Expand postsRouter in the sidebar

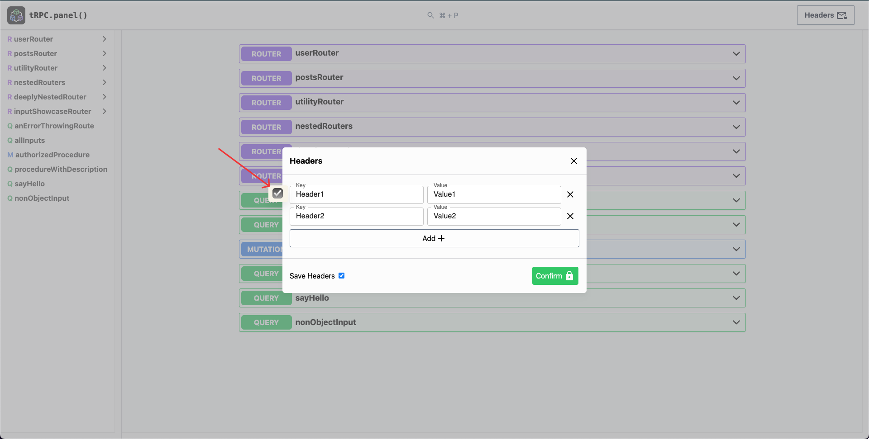tap(105, 53)
